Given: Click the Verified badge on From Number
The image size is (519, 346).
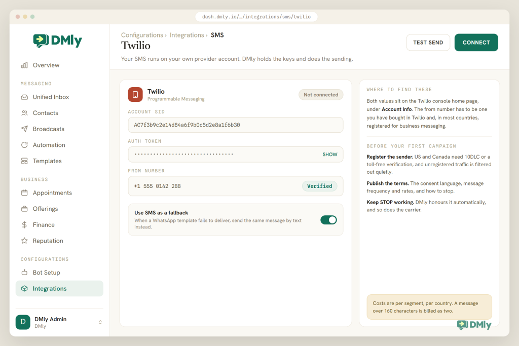Looking at the screenshot, I should coord(320,186).
